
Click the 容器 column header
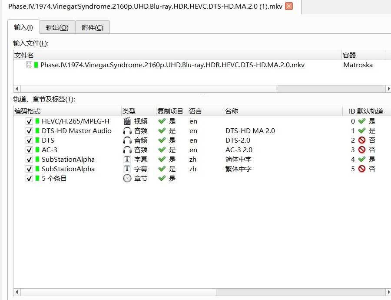[x=363, y=55]
